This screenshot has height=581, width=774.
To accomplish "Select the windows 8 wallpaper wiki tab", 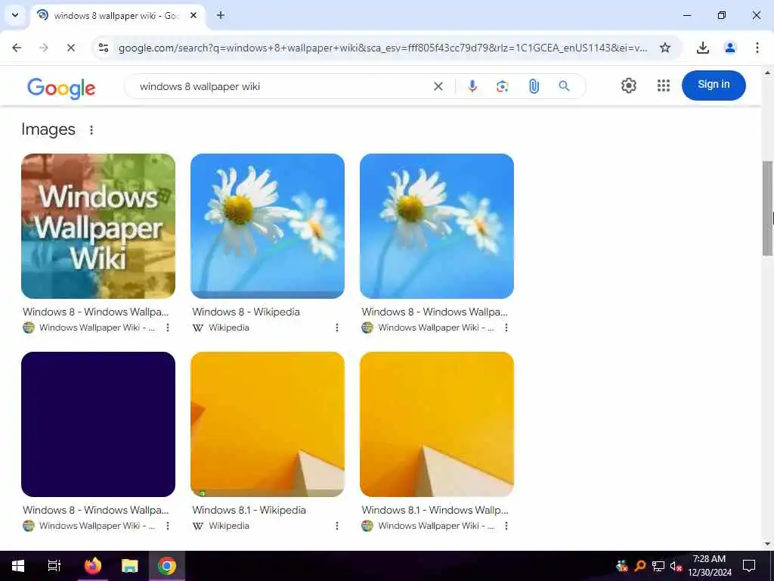I will coord(117,16).
